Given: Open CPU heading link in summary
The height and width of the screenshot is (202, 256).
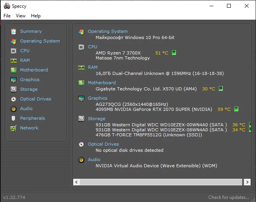Looking at the screenshot, I should click(93, 47).
